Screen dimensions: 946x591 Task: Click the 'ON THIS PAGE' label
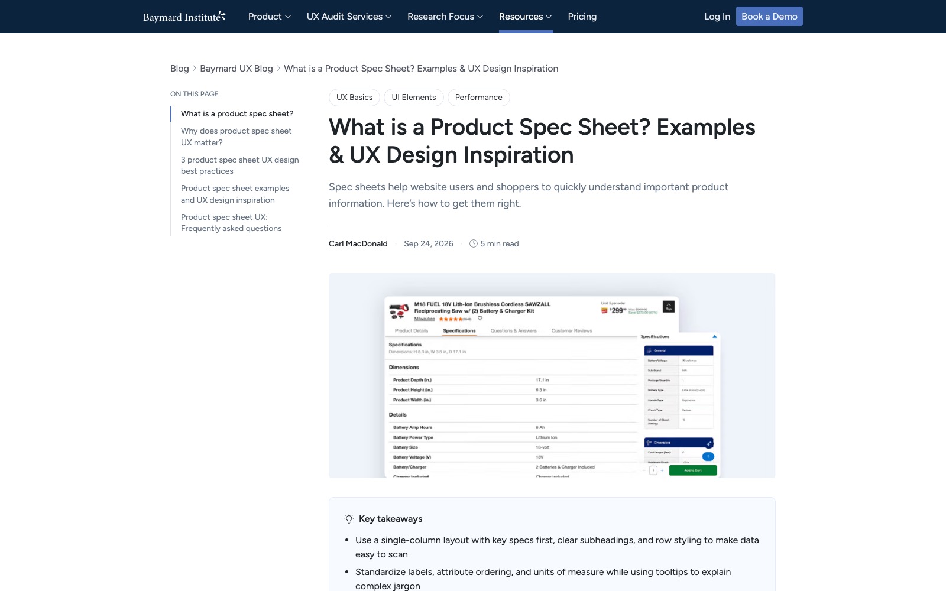(x=195, y=94)
